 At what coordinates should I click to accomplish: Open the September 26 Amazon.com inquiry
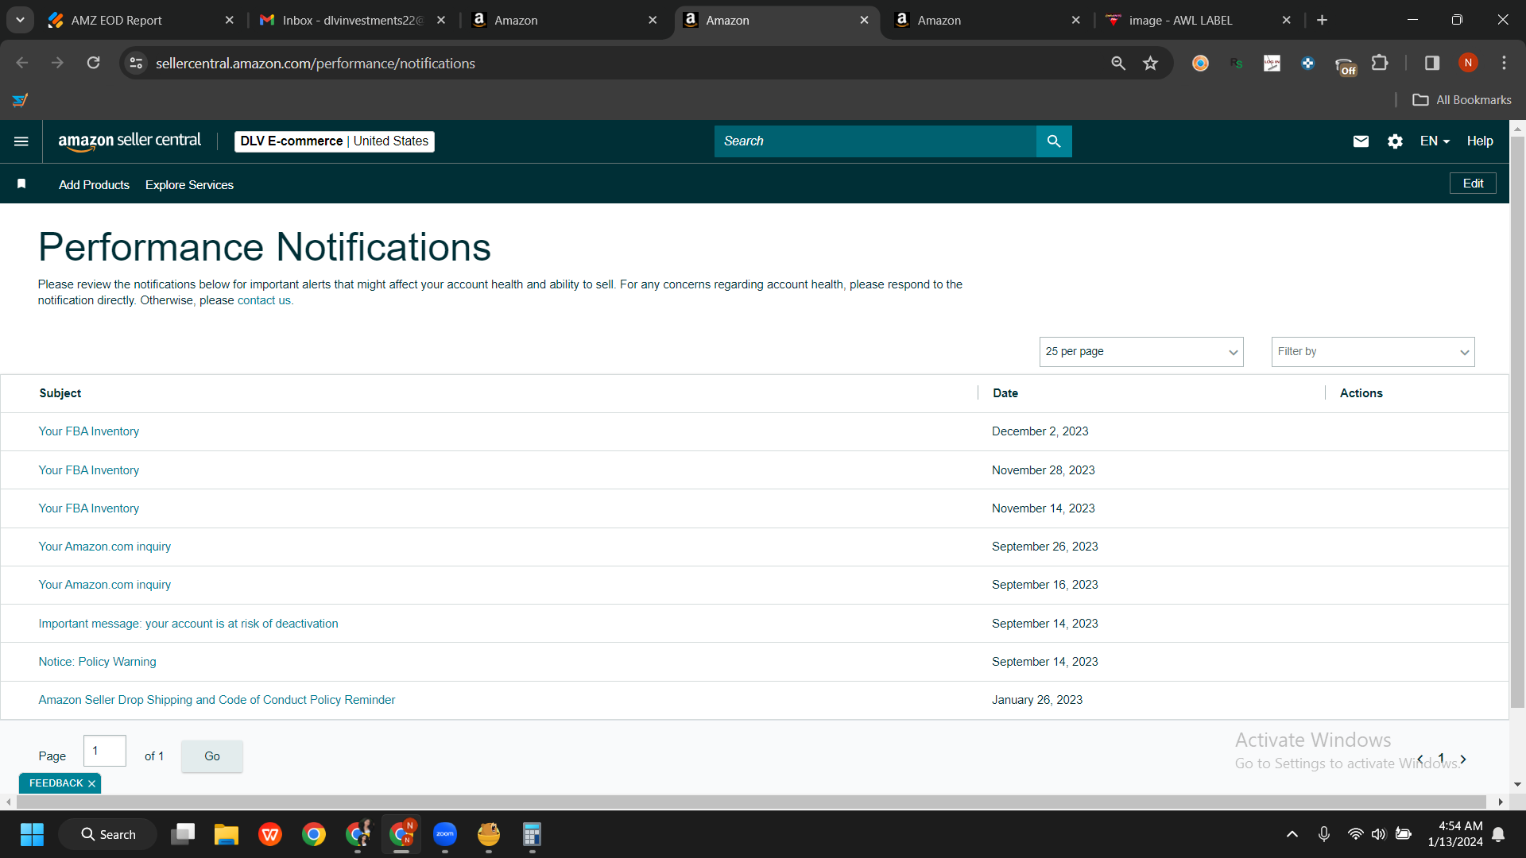(x=105, y=547)
